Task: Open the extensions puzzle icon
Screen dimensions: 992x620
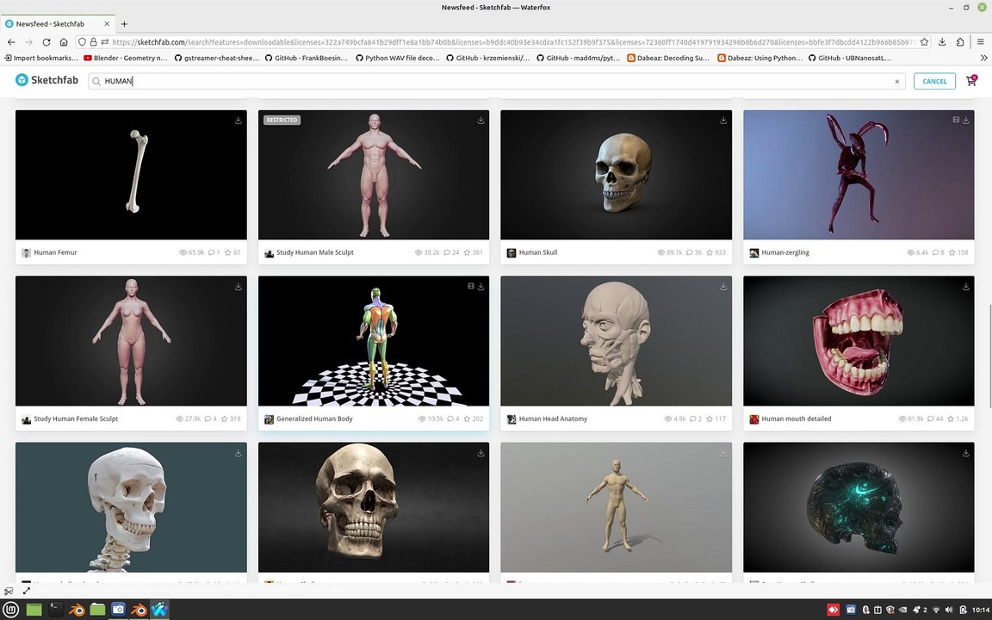Action: tap(960, 42)
